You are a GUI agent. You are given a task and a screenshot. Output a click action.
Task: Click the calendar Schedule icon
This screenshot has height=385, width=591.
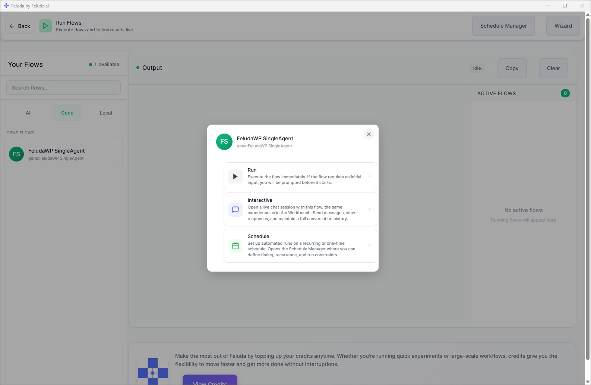pos(235,246)
